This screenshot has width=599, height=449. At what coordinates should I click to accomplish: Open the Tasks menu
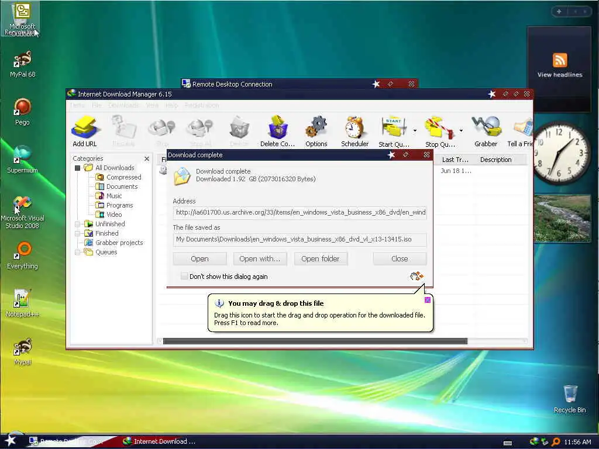coord(77,105)
